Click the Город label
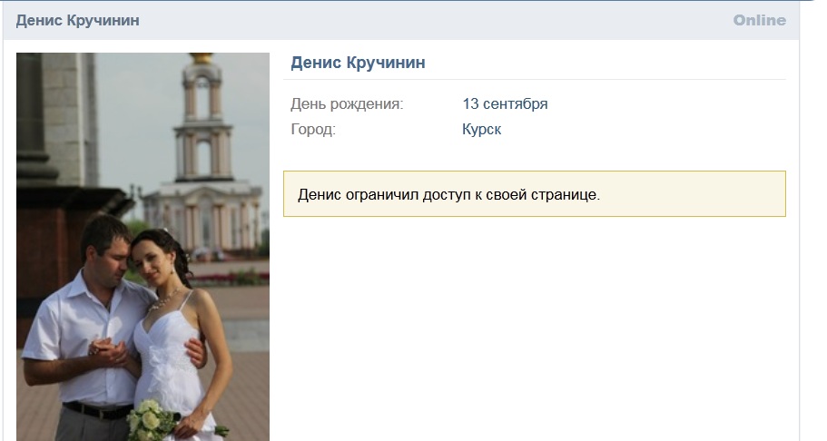The width and height of the screenshot is (827, 441). [x=313, y=129]
